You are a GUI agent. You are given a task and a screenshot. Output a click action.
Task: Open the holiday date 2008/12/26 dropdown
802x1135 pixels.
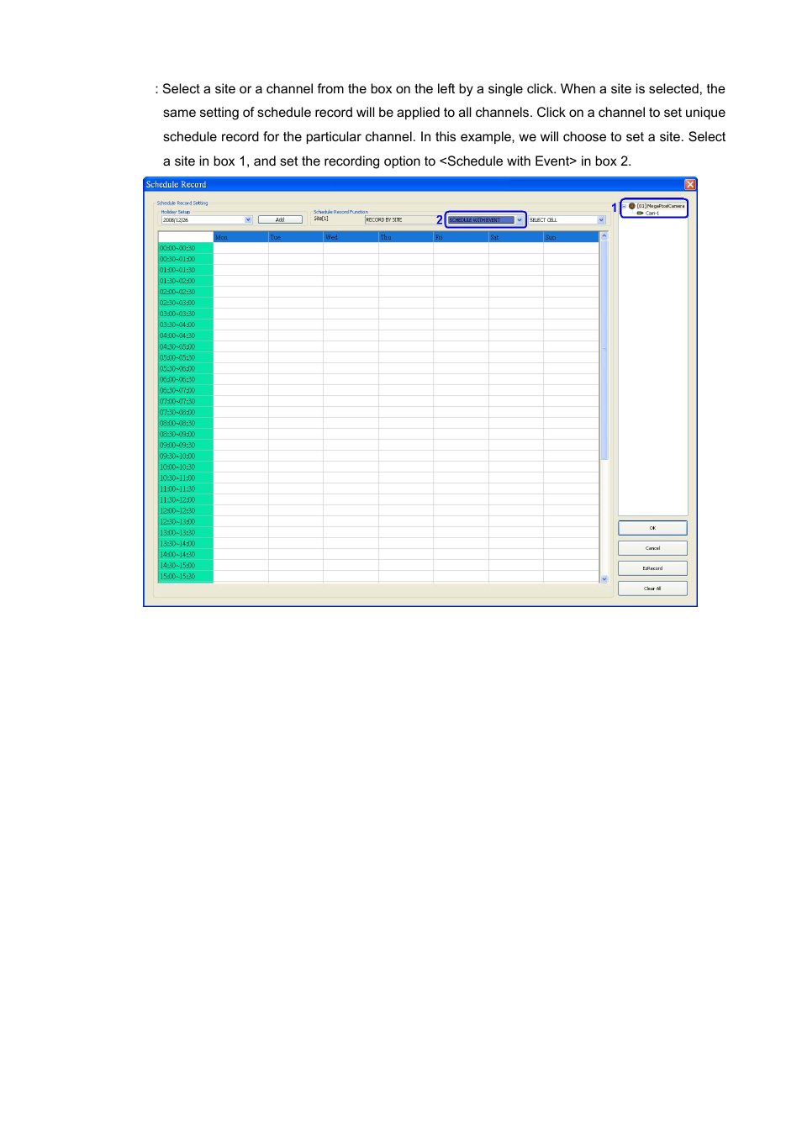pos(248,219)
